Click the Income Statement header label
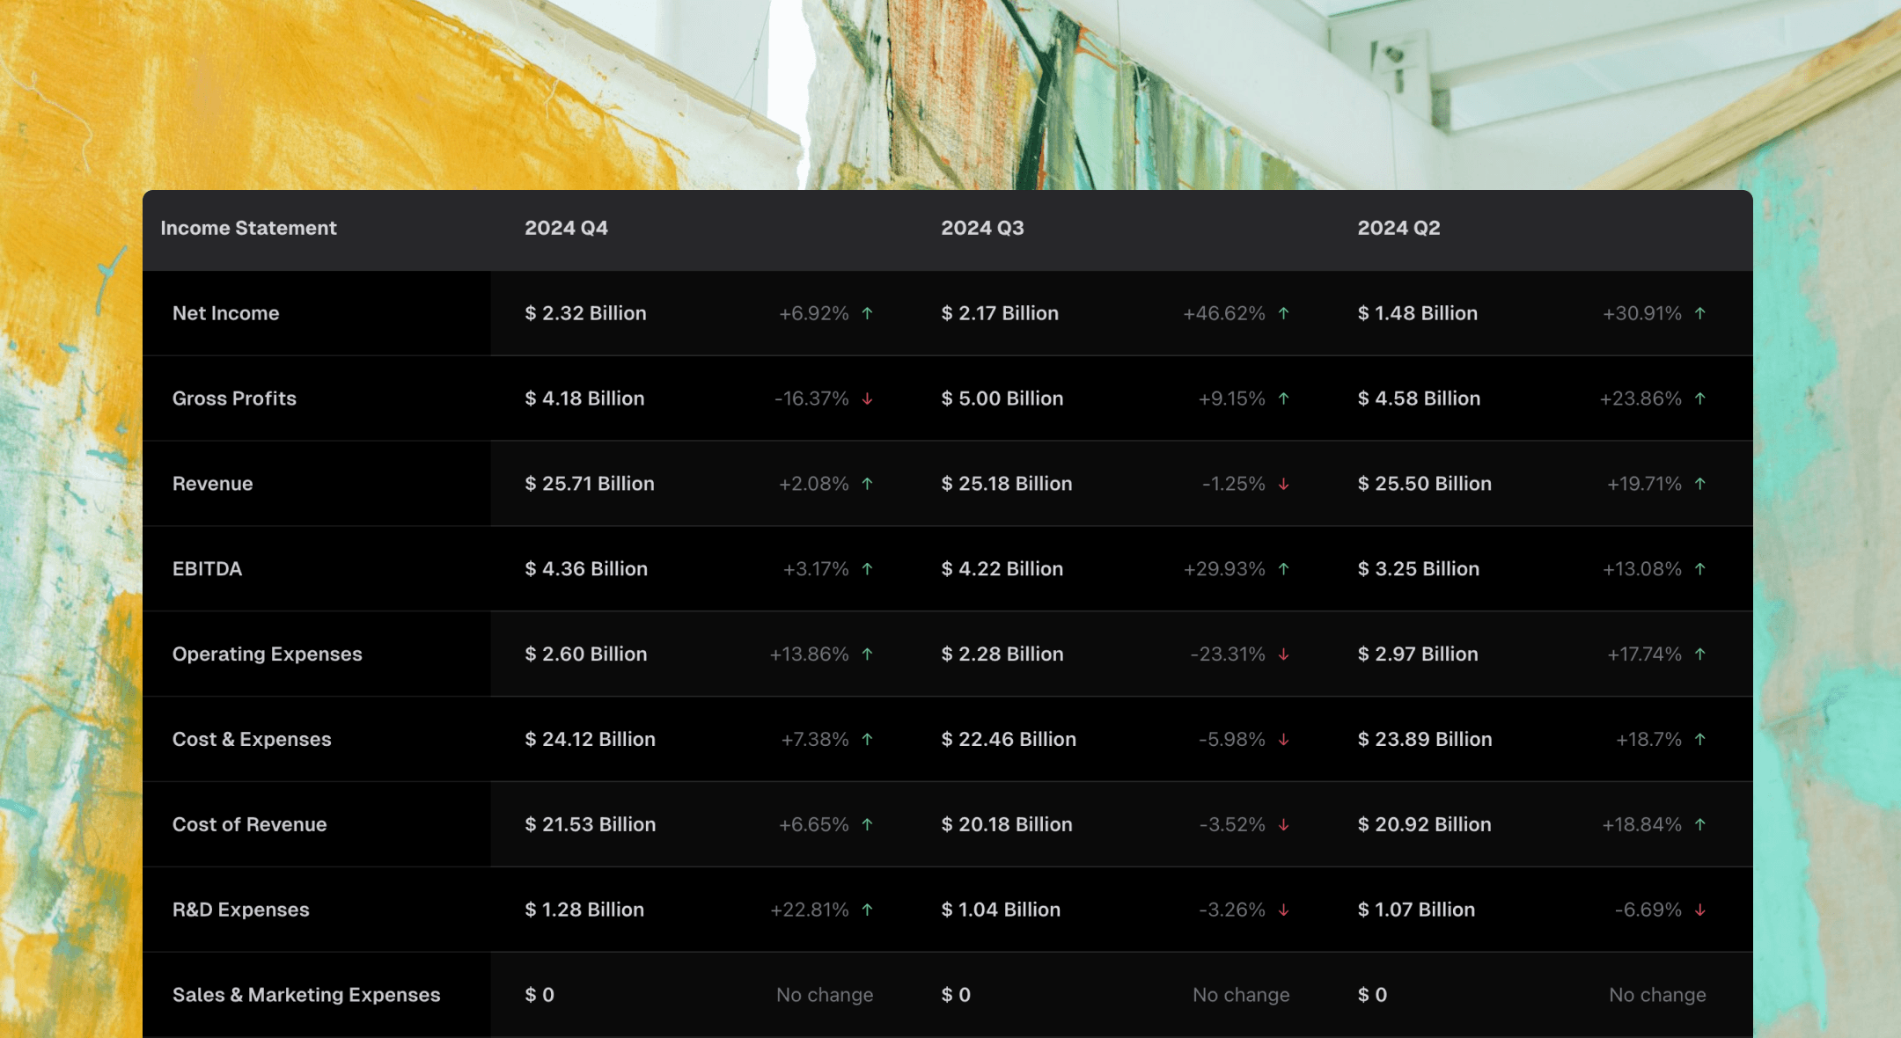Screen dimensions: 1901x1038 click(248, 228)
